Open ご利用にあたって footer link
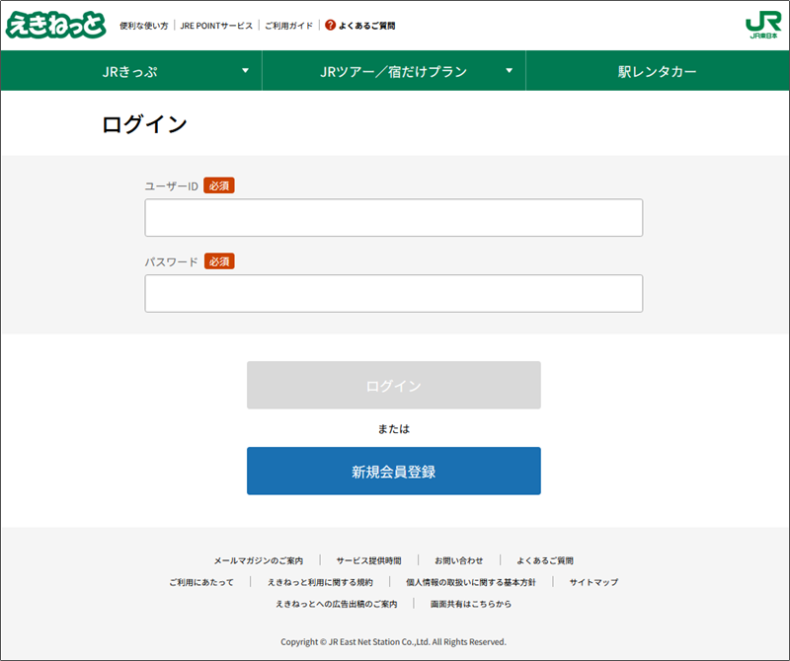 pyautogui.click(x=201, y=582)
